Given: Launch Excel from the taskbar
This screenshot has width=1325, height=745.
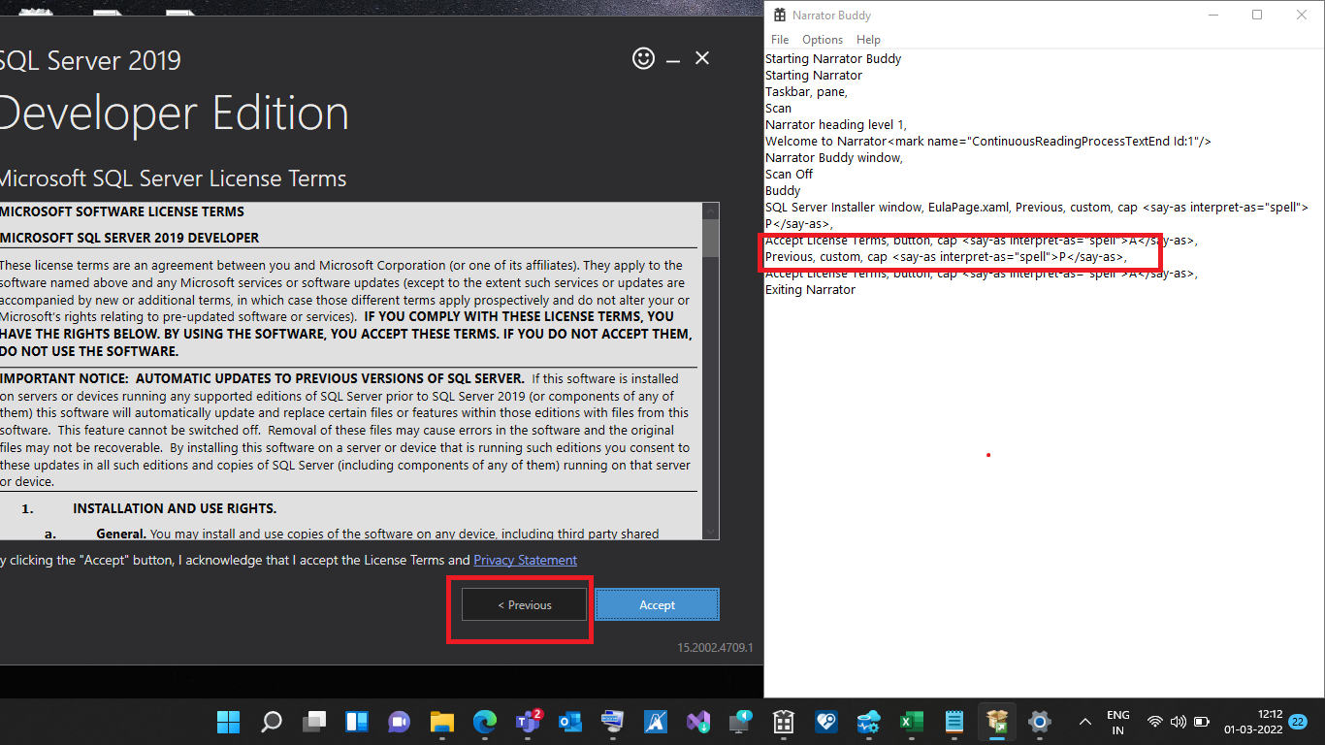Looking at the screenshot, I should (x=911, y=722).
